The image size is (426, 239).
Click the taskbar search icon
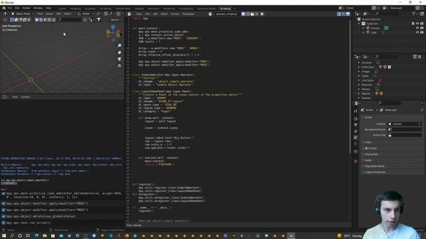(12, 236)
